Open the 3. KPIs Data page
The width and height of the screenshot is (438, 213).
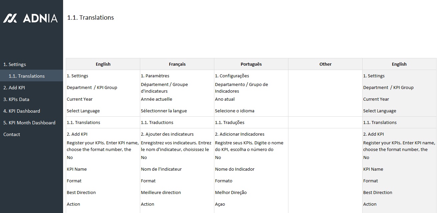[x=16, y=99]
